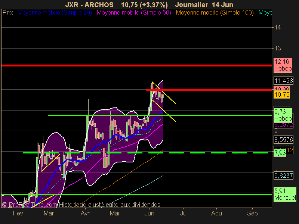Select 'Moyenne mobile (Simple 50)' legend entry
This screenshot has height=224, width=299.
134,13
